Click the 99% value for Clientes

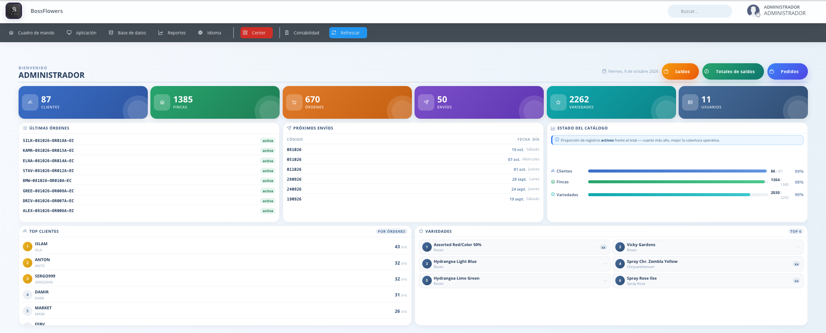click(799, 171)
